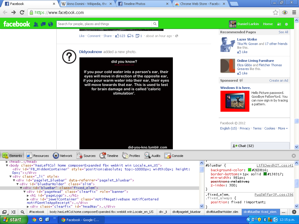Click the address bar URL
The width and height of the screenshot is (299, 224).
pos(59,13)
